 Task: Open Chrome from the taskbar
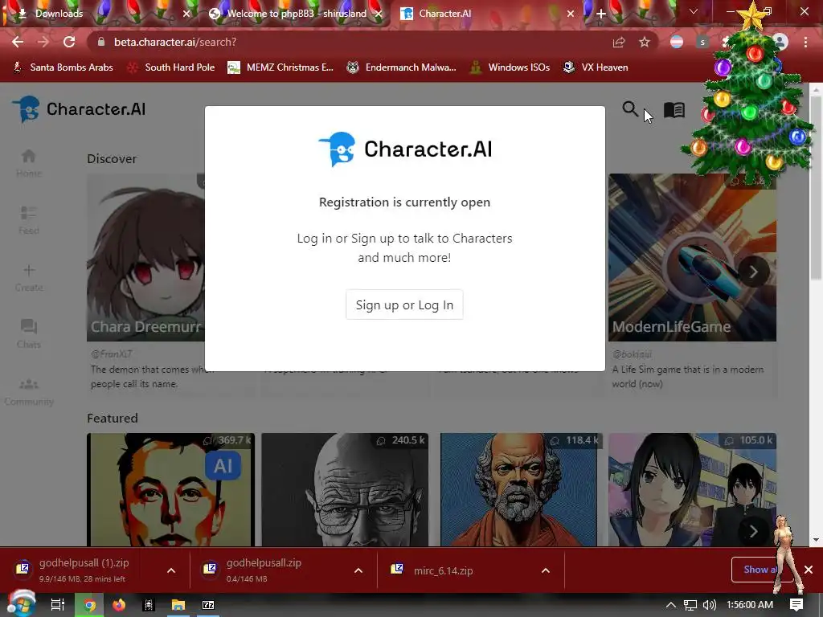(x=89, y=605)
